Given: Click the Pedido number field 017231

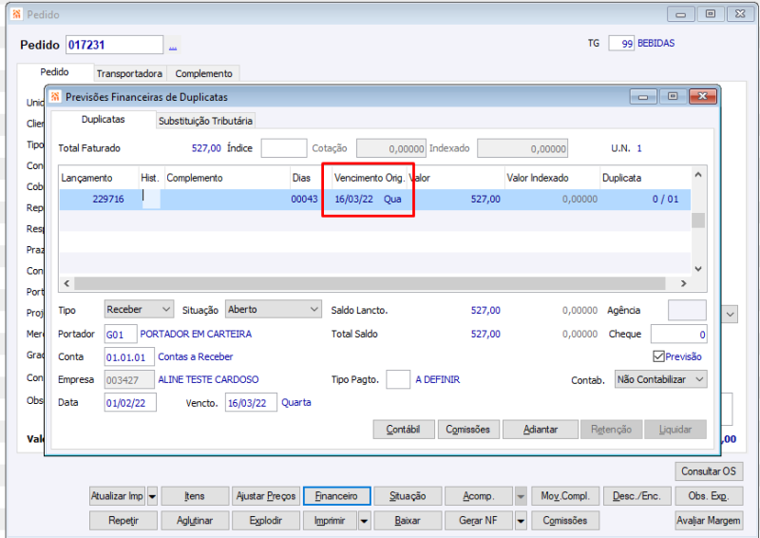Looking at the screenshot, I should (x=114, y=45).
